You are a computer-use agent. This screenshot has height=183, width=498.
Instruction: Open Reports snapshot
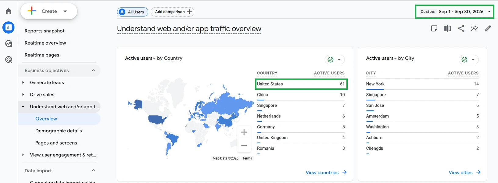[45, 31]
